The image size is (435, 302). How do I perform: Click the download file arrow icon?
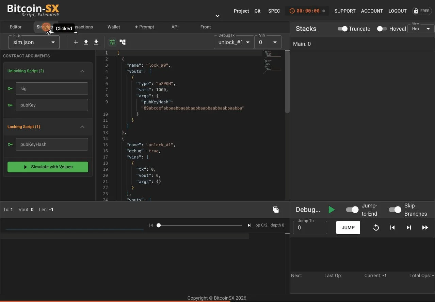point(96,42)
